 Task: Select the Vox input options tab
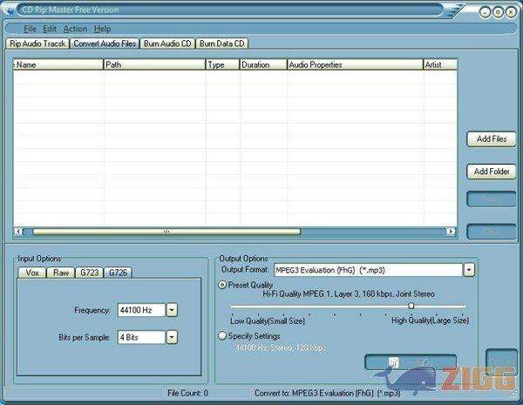[32, 273]
